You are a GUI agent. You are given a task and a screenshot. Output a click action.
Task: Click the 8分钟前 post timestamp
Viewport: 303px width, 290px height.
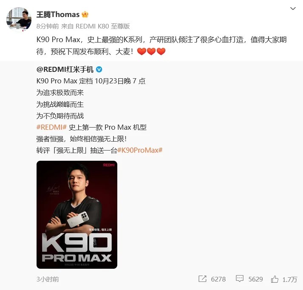48,26
